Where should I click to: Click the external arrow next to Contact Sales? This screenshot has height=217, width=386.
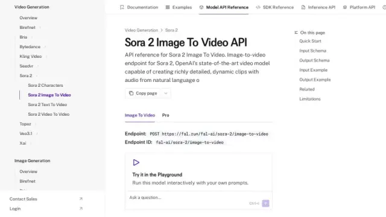tap(81, 199)
